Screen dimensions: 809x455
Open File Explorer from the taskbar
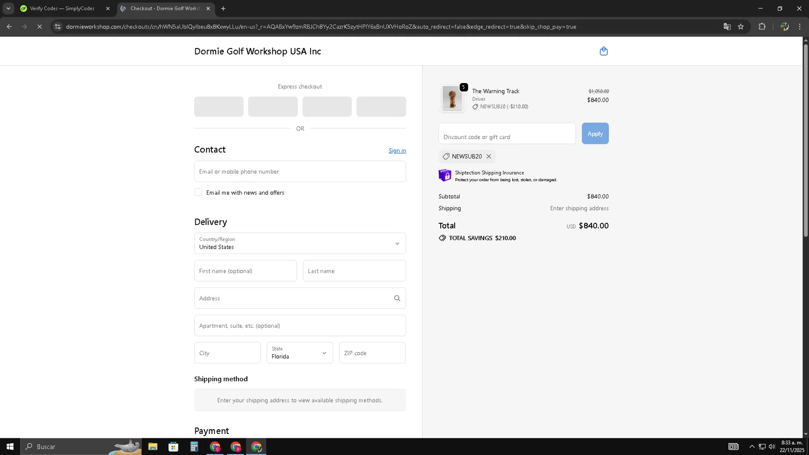(x=153, y=446)
